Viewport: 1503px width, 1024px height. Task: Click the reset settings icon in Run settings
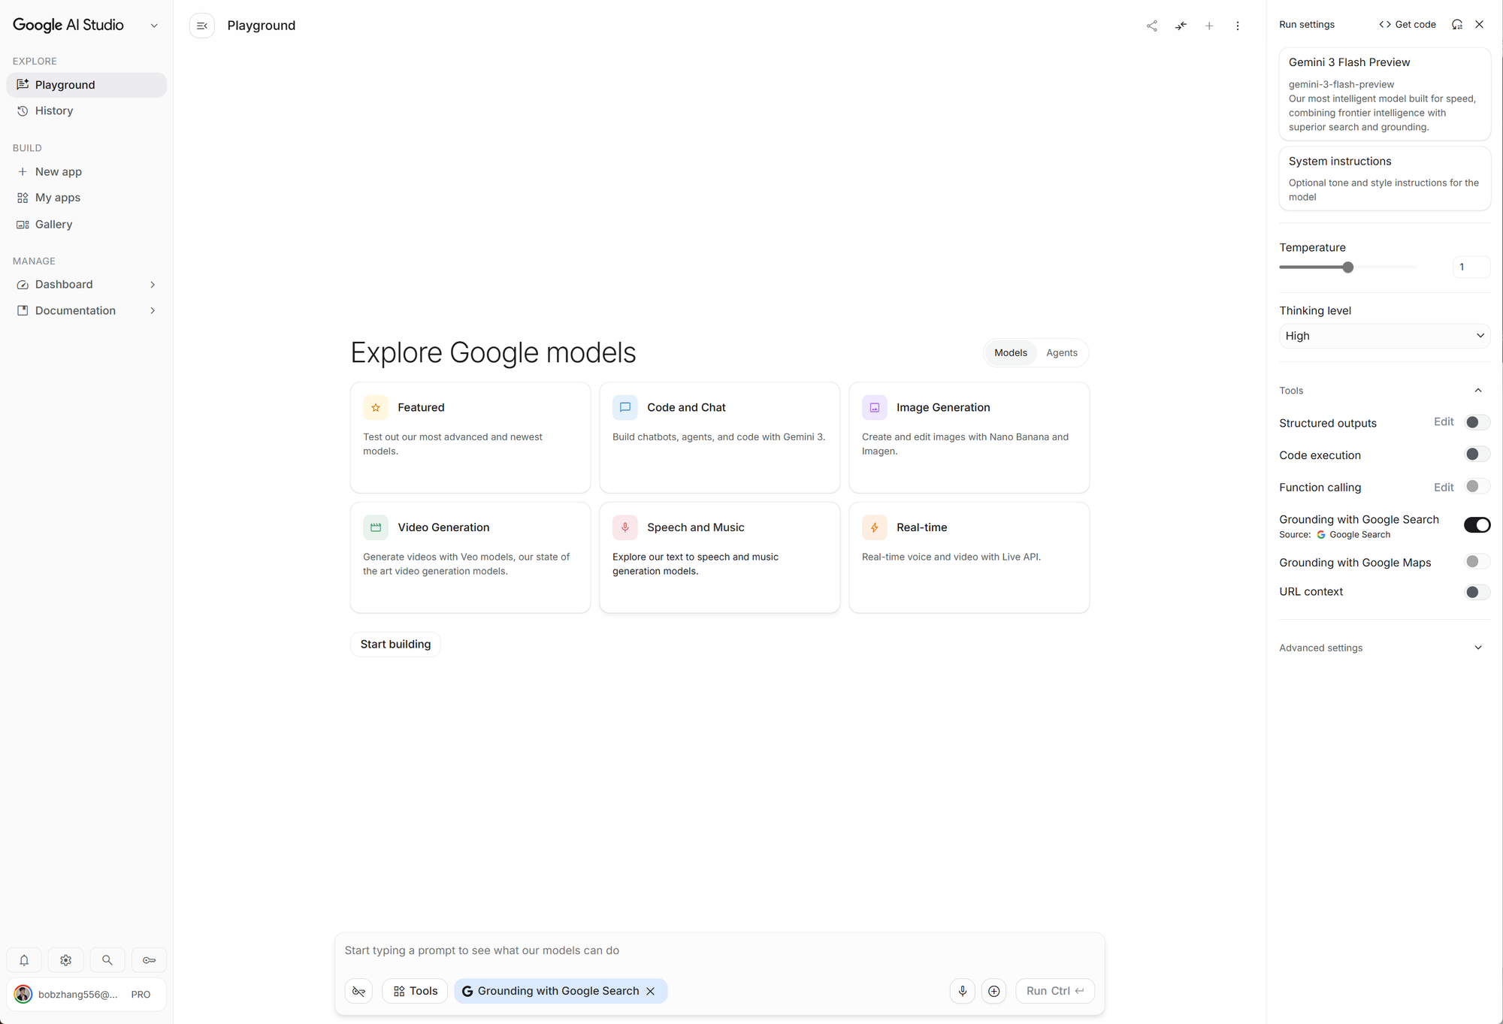coord(1457,25)
